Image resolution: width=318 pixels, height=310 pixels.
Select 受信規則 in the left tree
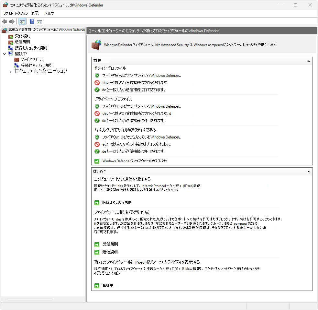point(23,36)
